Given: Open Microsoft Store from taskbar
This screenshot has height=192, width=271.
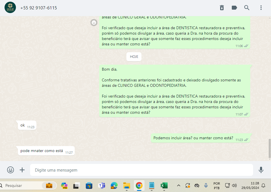Looking at the screenshot, I should [x=89, y=185].
